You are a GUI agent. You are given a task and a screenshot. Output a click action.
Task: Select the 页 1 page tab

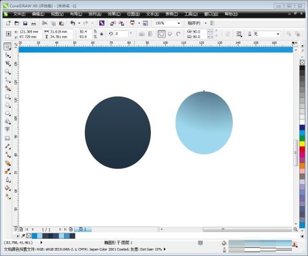coord(83,229)
